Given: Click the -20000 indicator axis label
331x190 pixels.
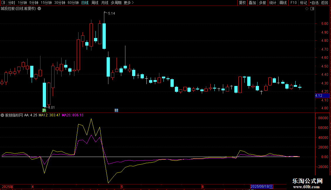Looking at the screenshot, I should tap(323, 167).
